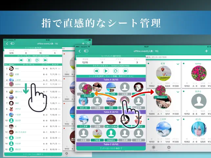The height and width of the screenshot is (158, 211).
Task: Reset the timer in left iPad screen
Action: coord(37,60)
